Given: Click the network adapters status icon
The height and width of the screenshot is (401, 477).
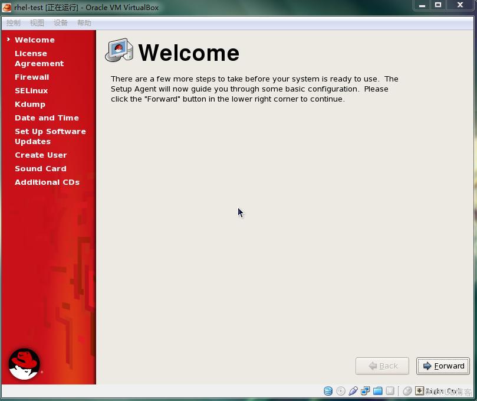Looking at the screenshot, I should click(x=366, y=391).
